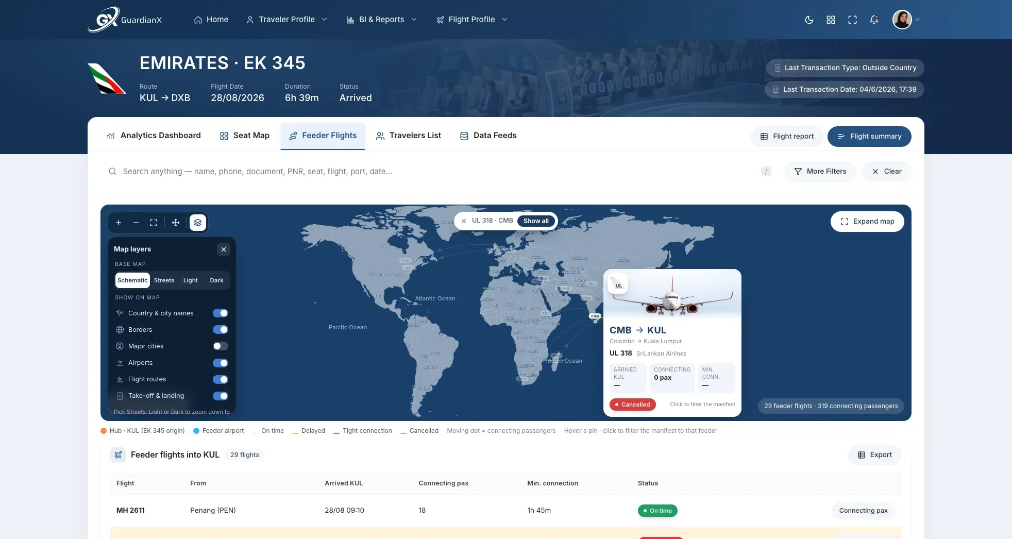This screenshot has height=539, width=1012.
Task: Click the fullscreen icon in header
Action: [852, 20]
